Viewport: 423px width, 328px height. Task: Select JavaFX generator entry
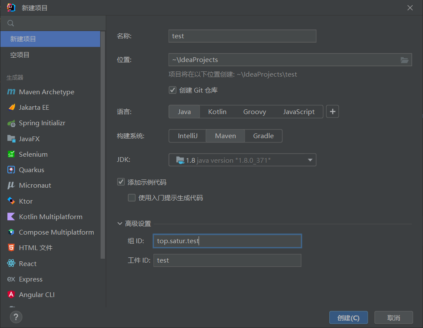pos(50,139)
